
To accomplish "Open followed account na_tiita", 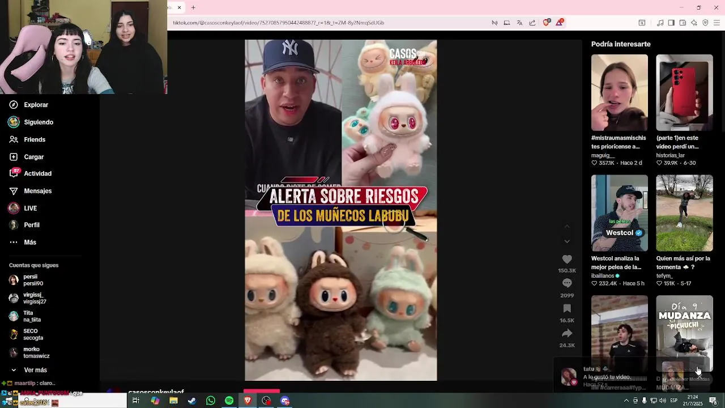I will coord(25,316).
